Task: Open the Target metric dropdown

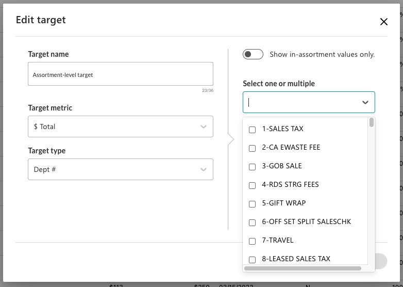Action: click(x=121, y=126)
